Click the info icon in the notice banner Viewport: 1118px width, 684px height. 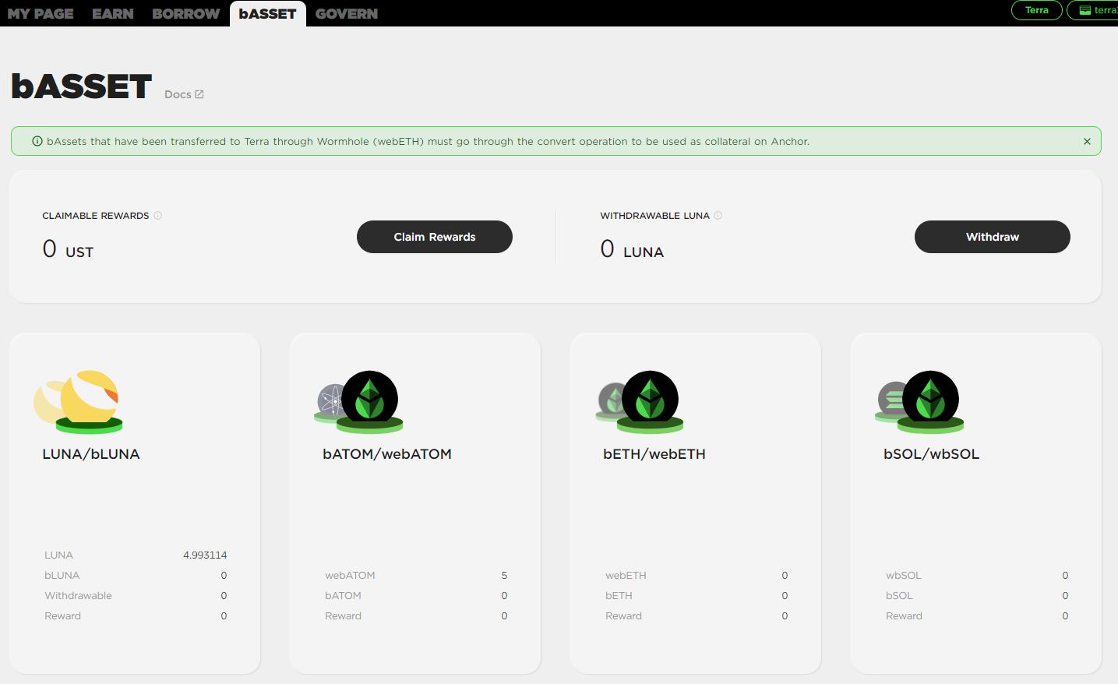coord(37,141)
